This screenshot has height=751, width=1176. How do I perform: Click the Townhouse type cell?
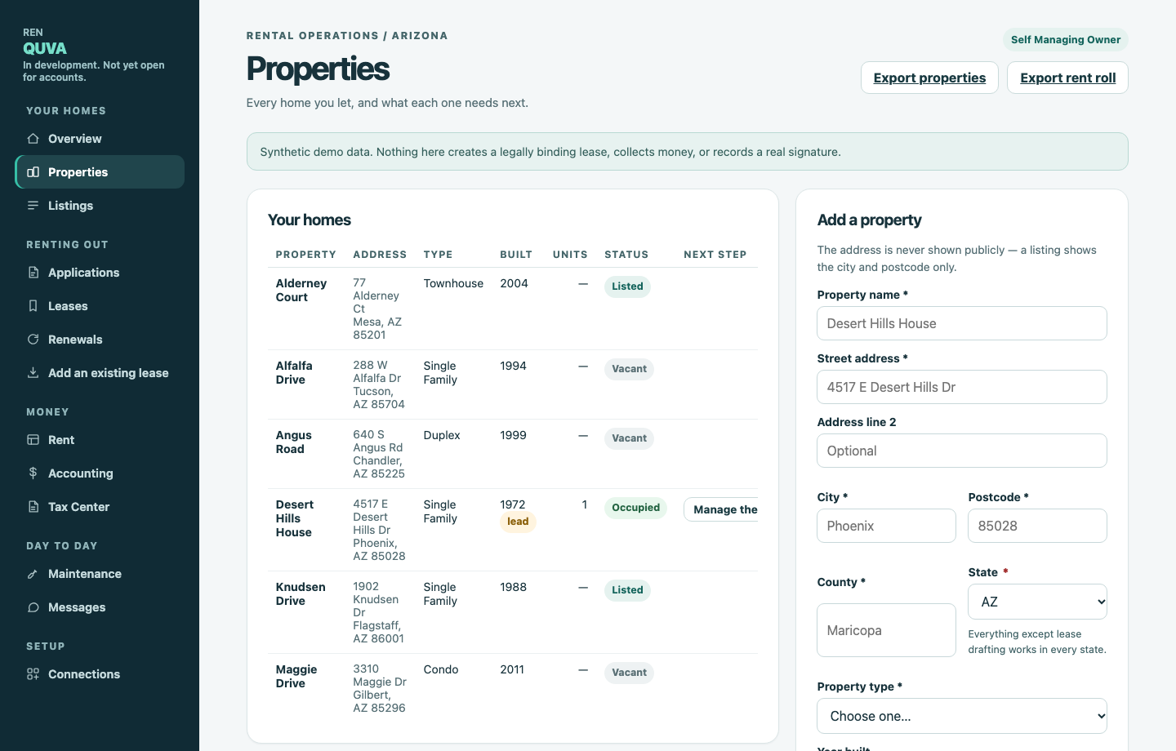click(x=453, y=283)
